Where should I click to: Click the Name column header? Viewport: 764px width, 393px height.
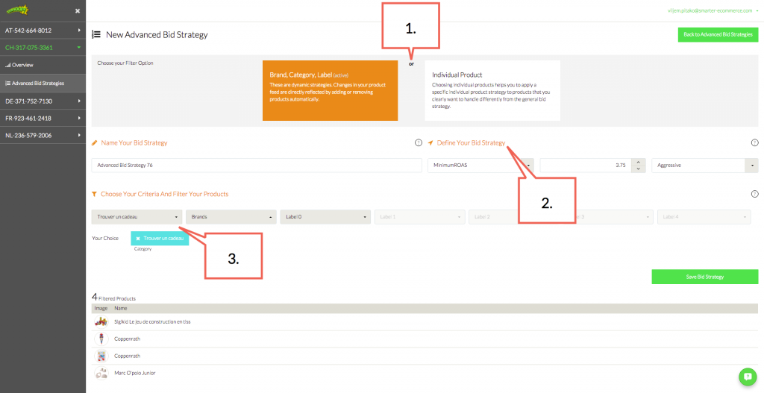coord(120,308)
